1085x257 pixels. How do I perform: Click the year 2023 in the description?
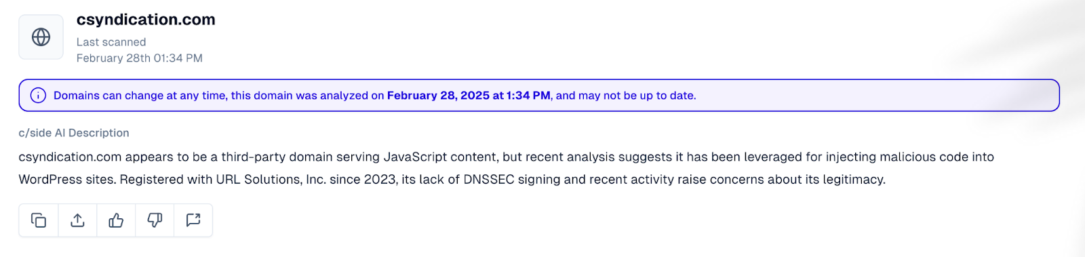[380, 180]
